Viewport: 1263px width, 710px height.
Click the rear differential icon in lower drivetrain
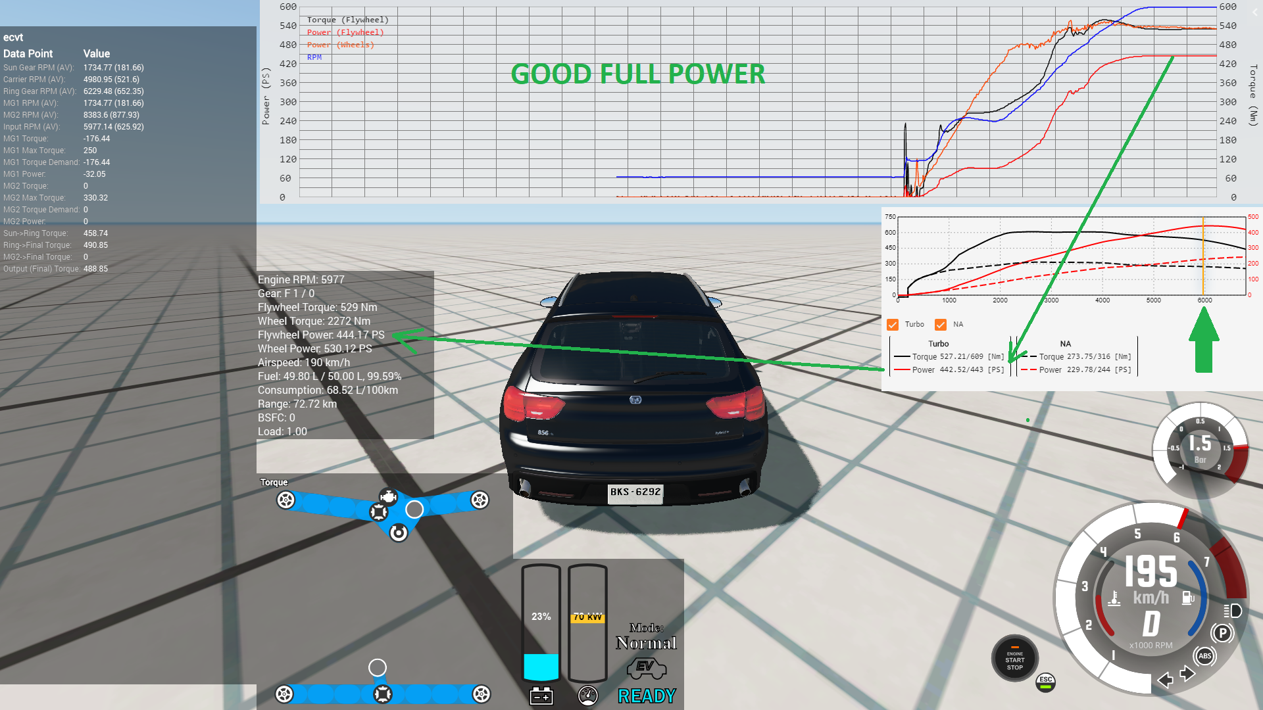pyautogui.click(x=382, y=694)
